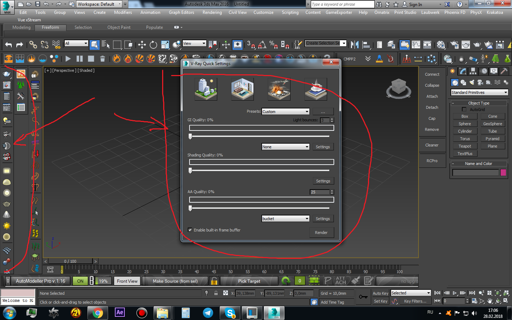Open the Hierarchy command panel tab
The width and height of the screenshot is (512, 320).
pos(473,71)
